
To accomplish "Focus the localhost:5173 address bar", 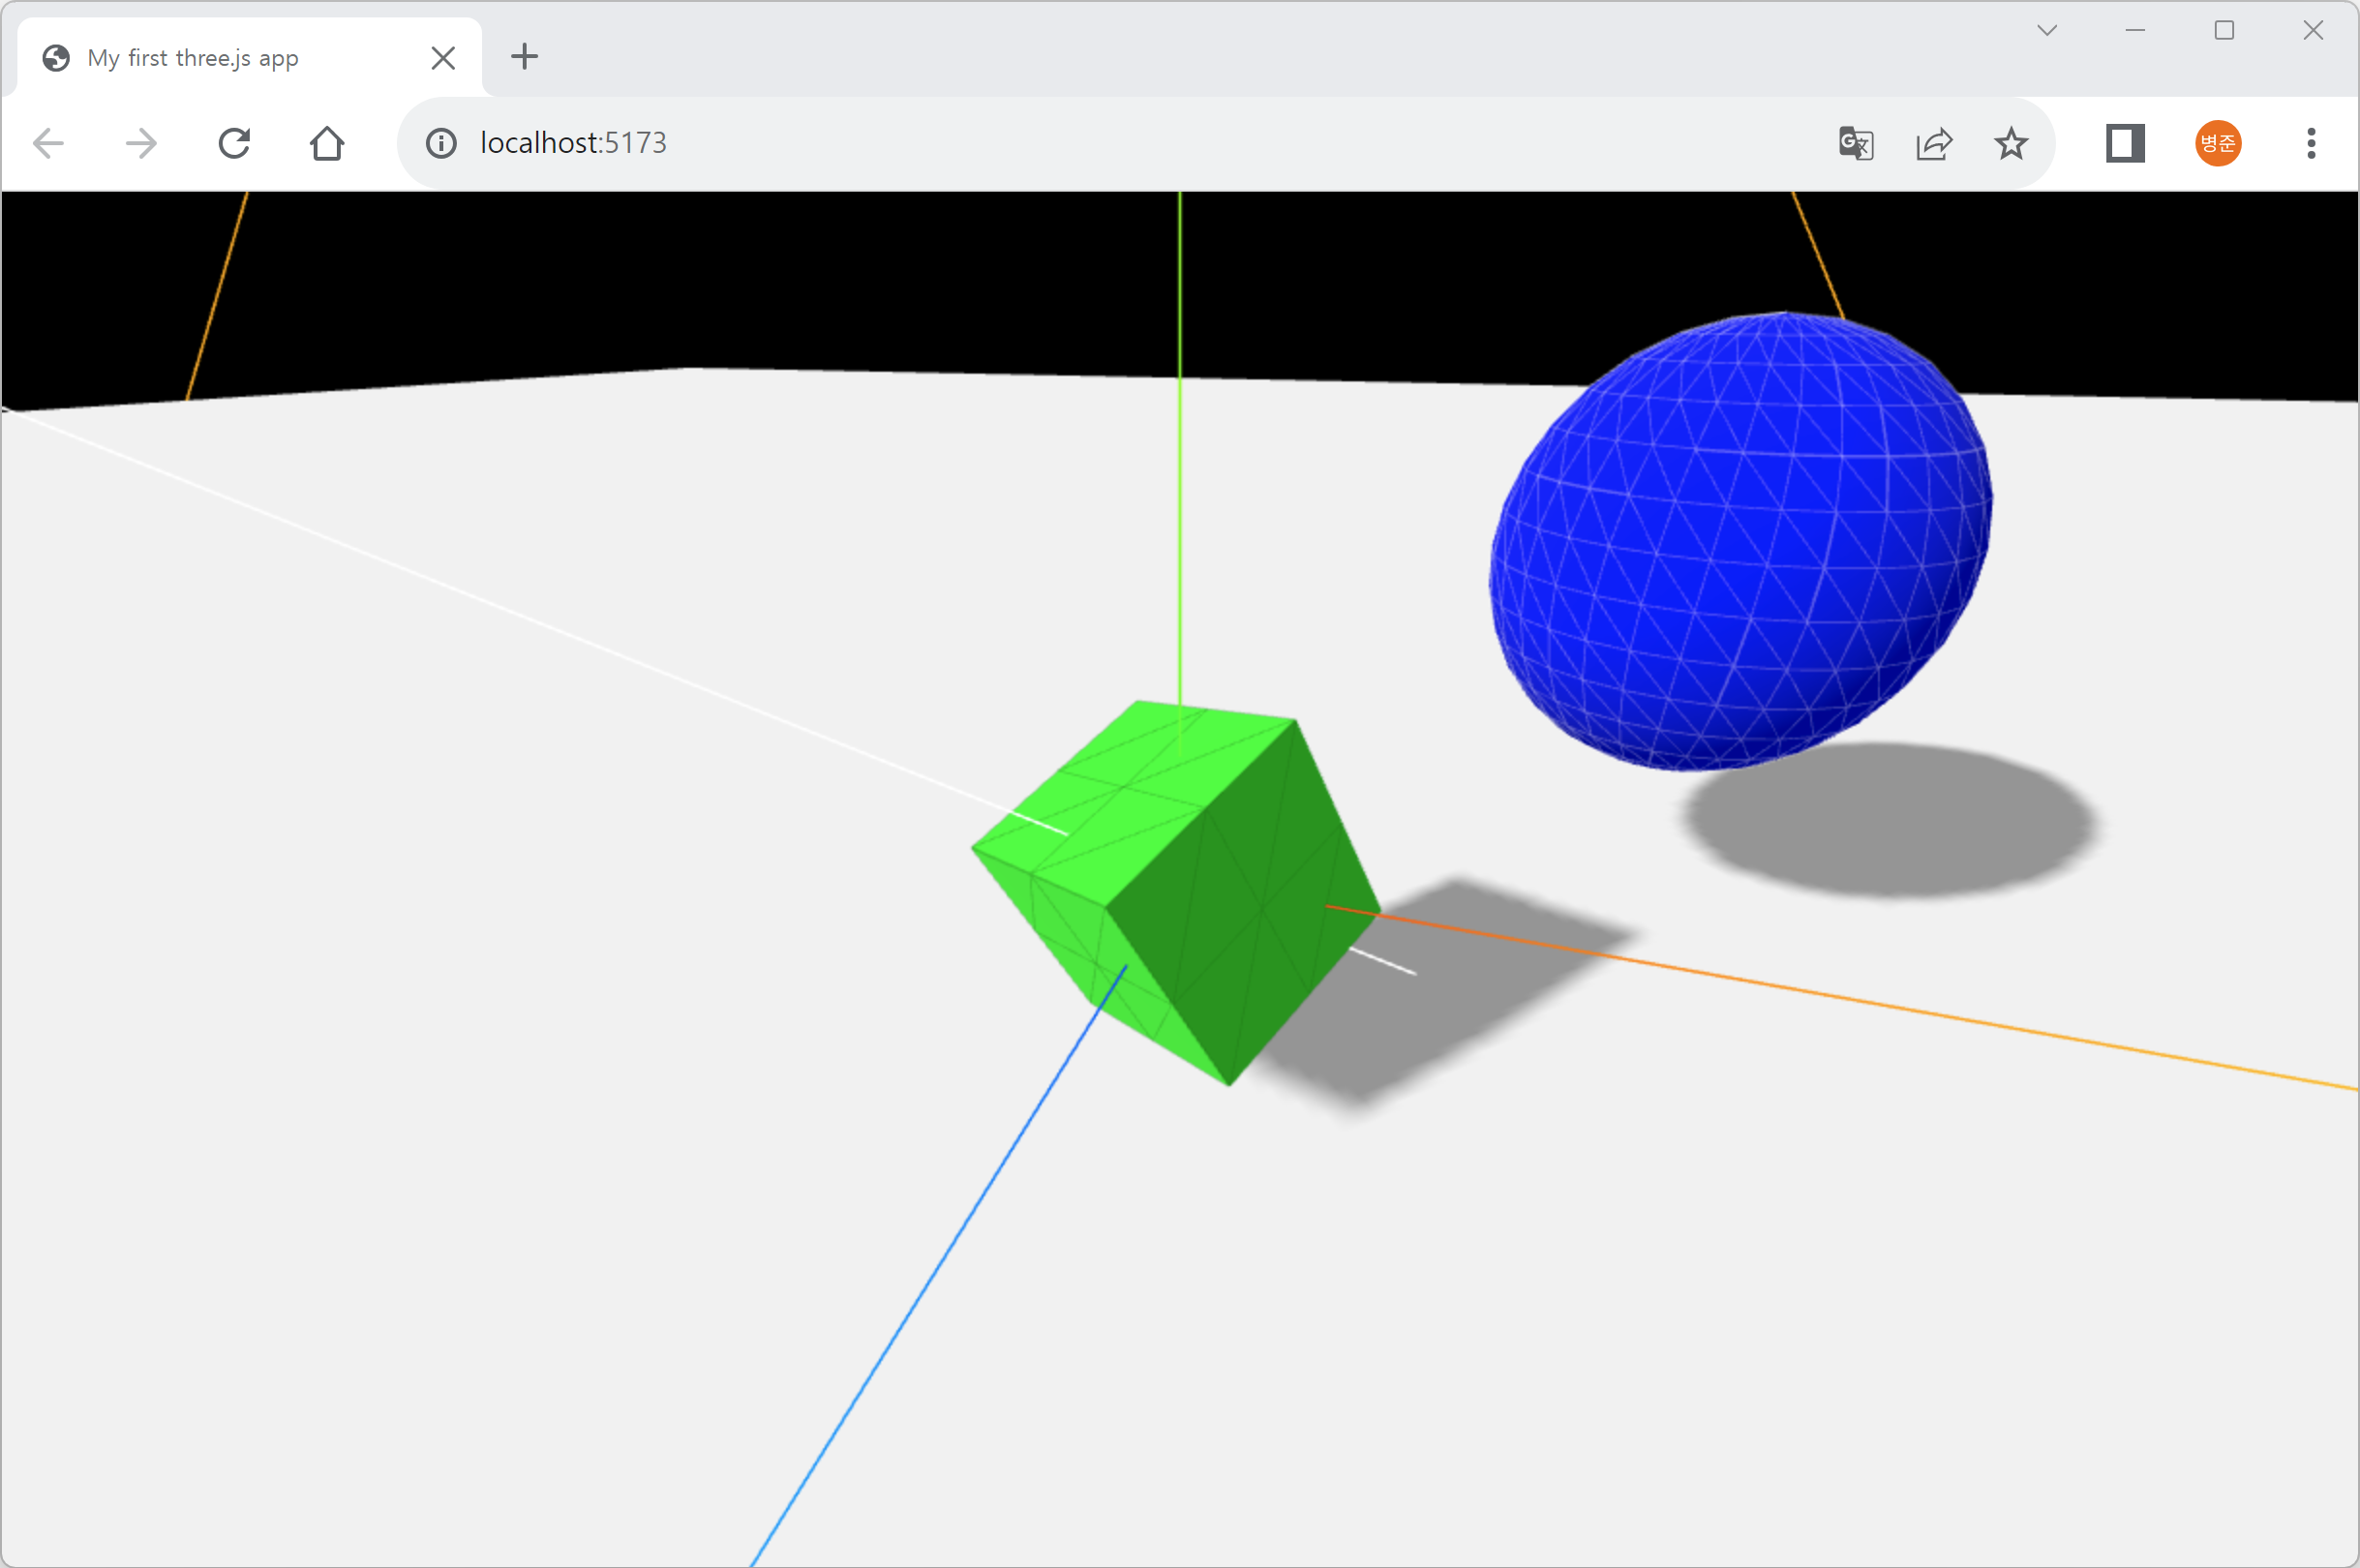I will click(x=1100, y=144).
